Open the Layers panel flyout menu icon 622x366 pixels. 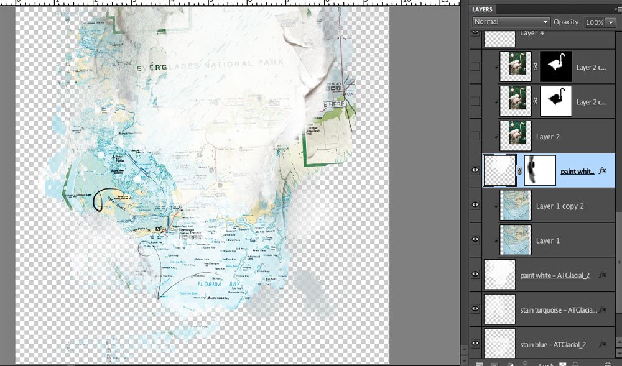[x=617, y=9]
